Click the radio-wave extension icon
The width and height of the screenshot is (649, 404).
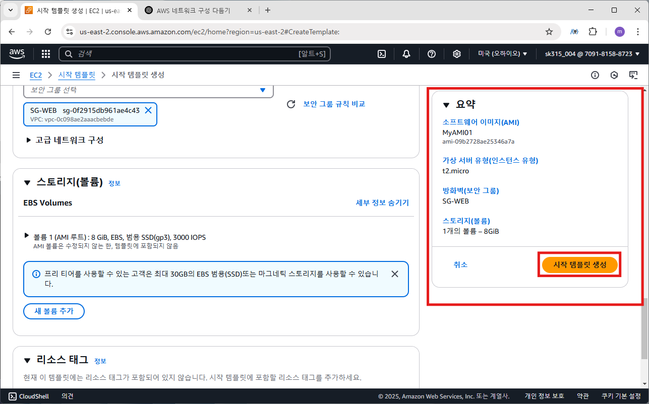[x=574, y=32]
